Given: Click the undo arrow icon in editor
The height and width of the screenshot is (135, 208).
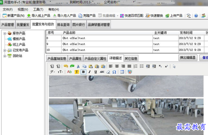Looking at the screenshot, I should 66,66.
